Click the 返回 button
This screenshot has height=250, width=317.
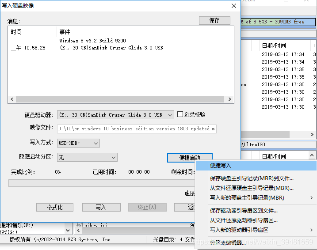point(185,208)
